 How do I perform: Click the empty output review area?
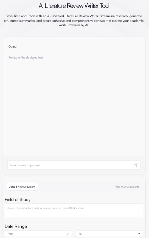[x=74, y=106]
